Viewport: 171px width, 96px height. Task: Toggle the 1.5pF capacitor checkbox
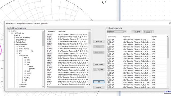[x=108, y=63]
